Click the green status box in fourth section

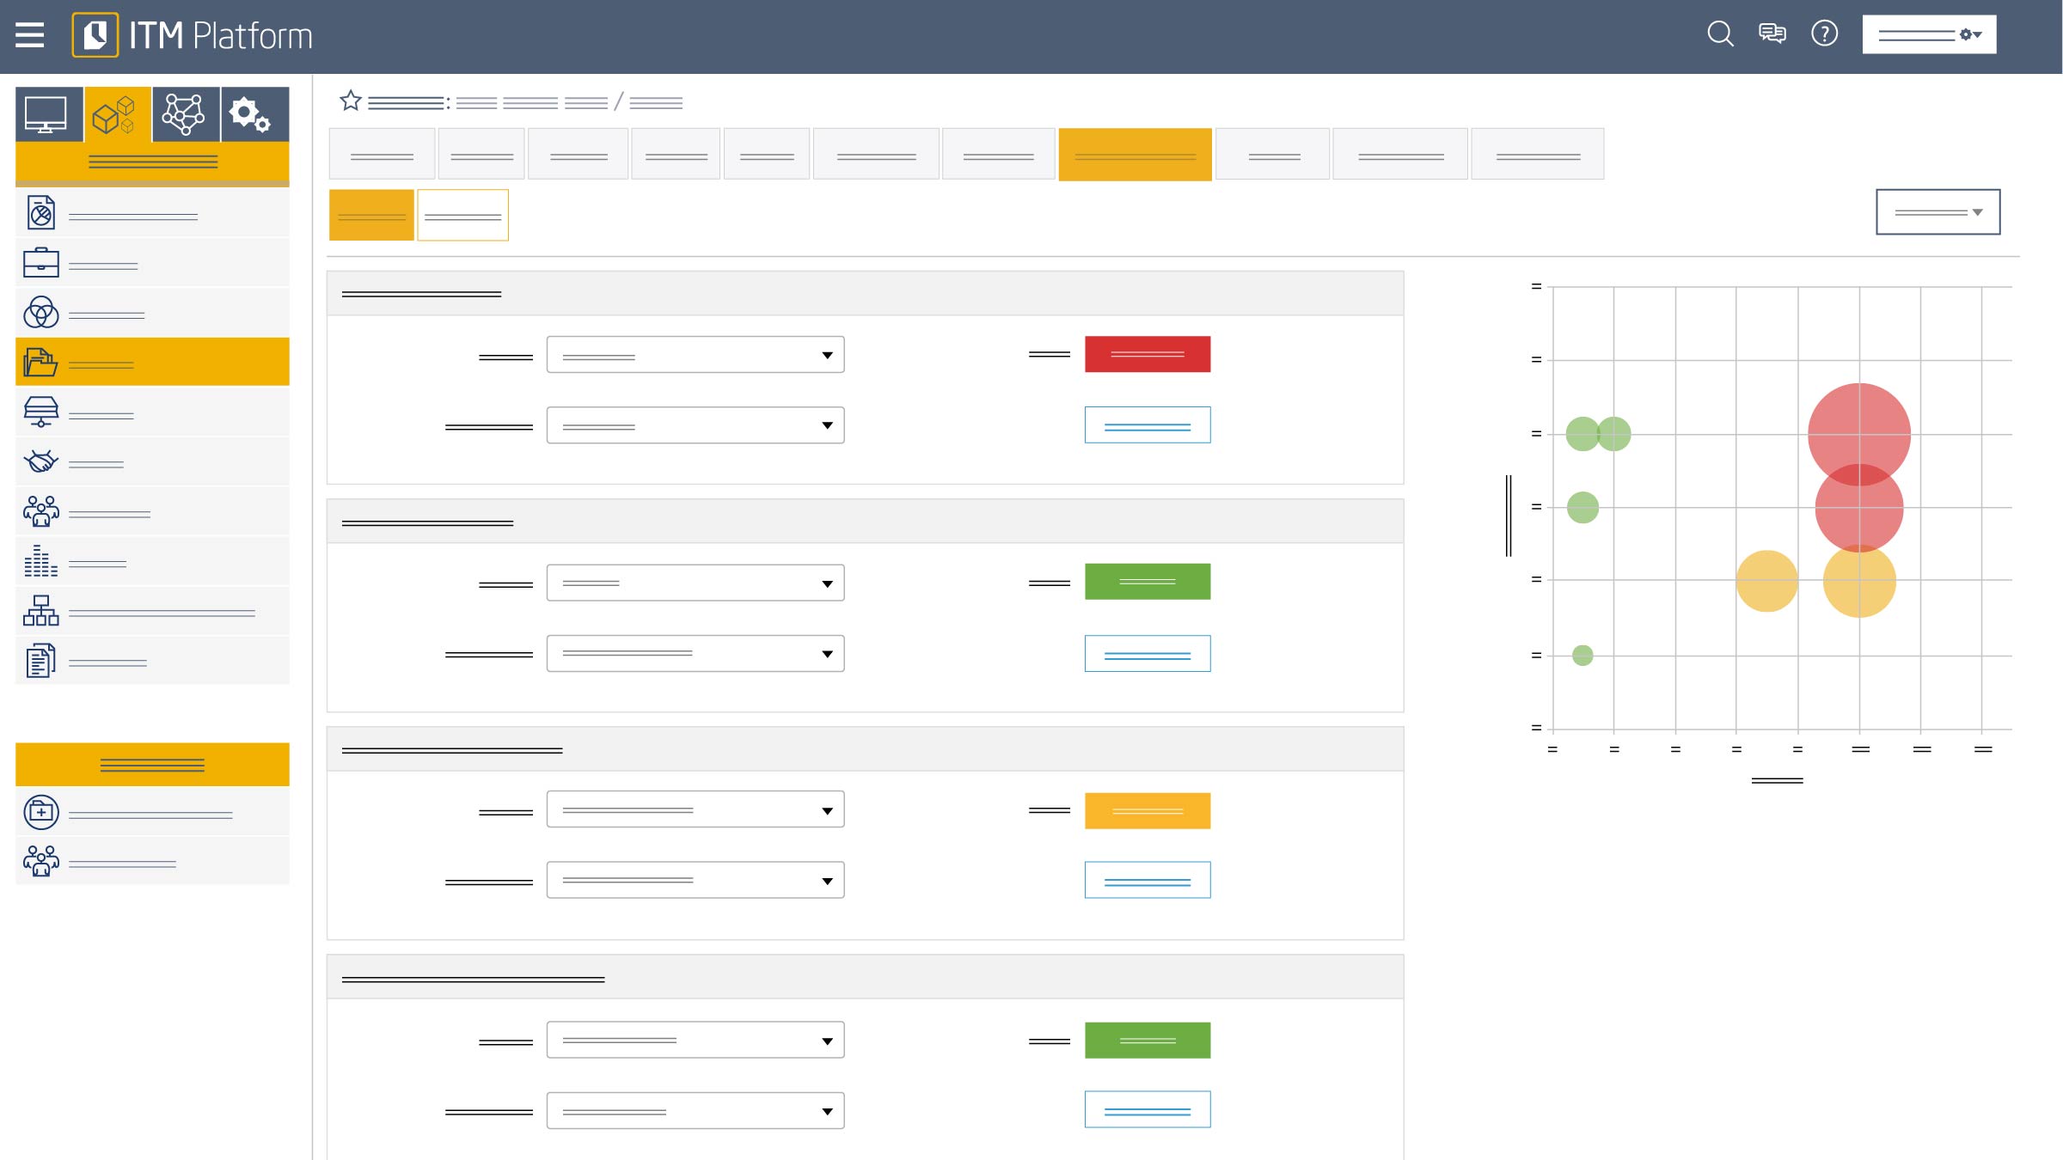pos(1148,1041)
